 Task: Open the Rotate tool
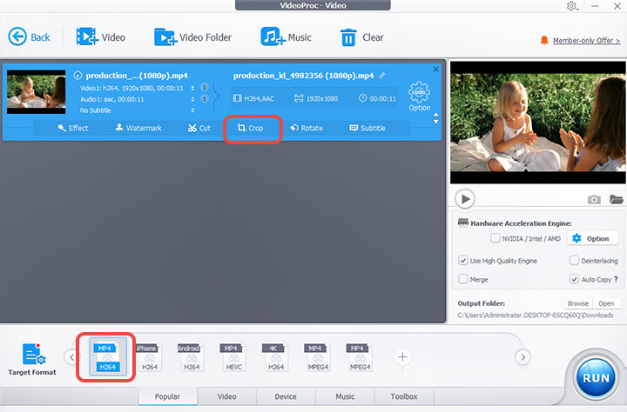pos(307,128)
